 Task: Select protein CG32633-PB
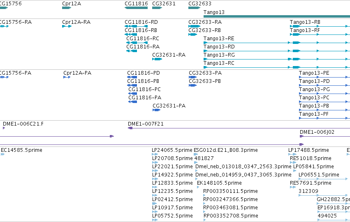point(205,81)
